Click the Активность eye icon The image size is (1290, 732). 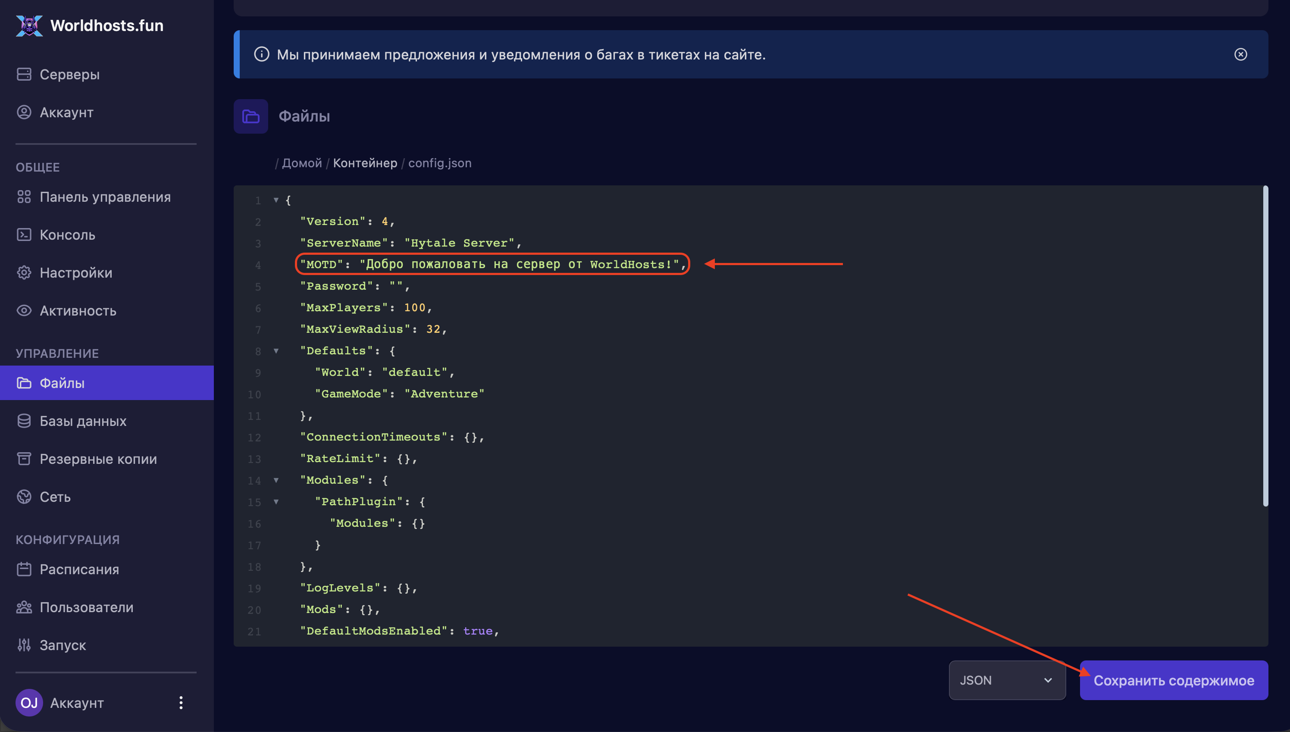(24, 311)
